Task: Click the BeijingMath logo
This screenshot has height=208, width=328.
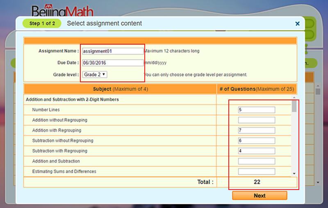Action: coord(62,11)
